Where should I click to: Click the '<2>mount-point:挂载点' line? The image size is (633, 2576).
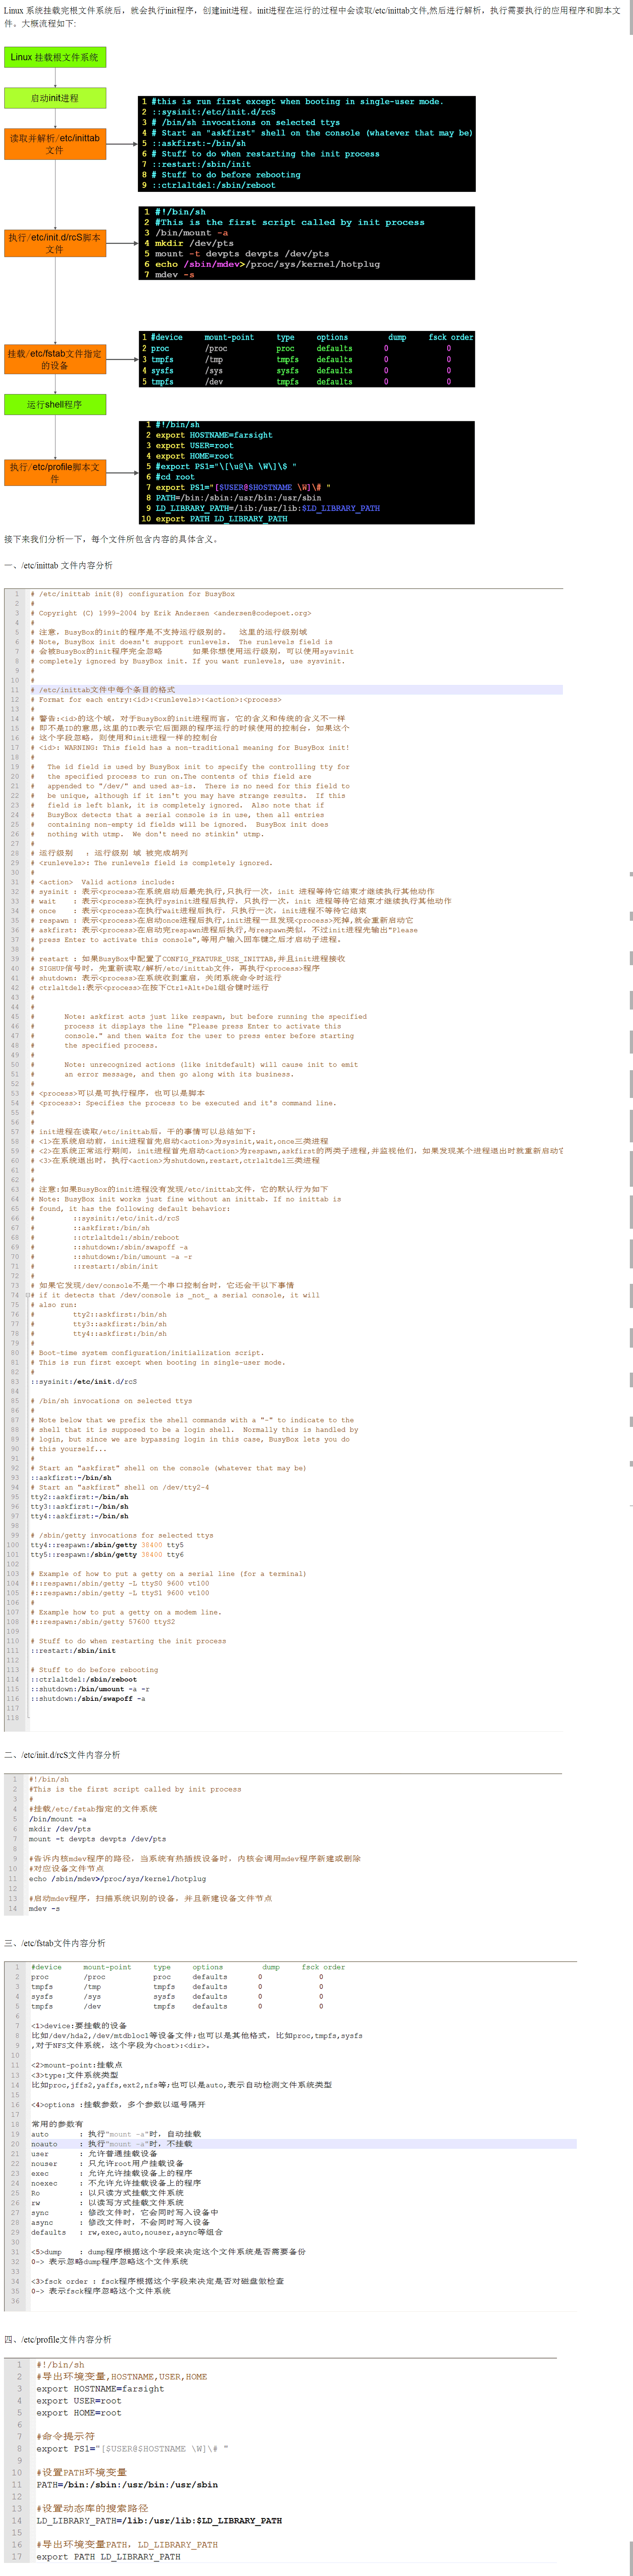77,2065
